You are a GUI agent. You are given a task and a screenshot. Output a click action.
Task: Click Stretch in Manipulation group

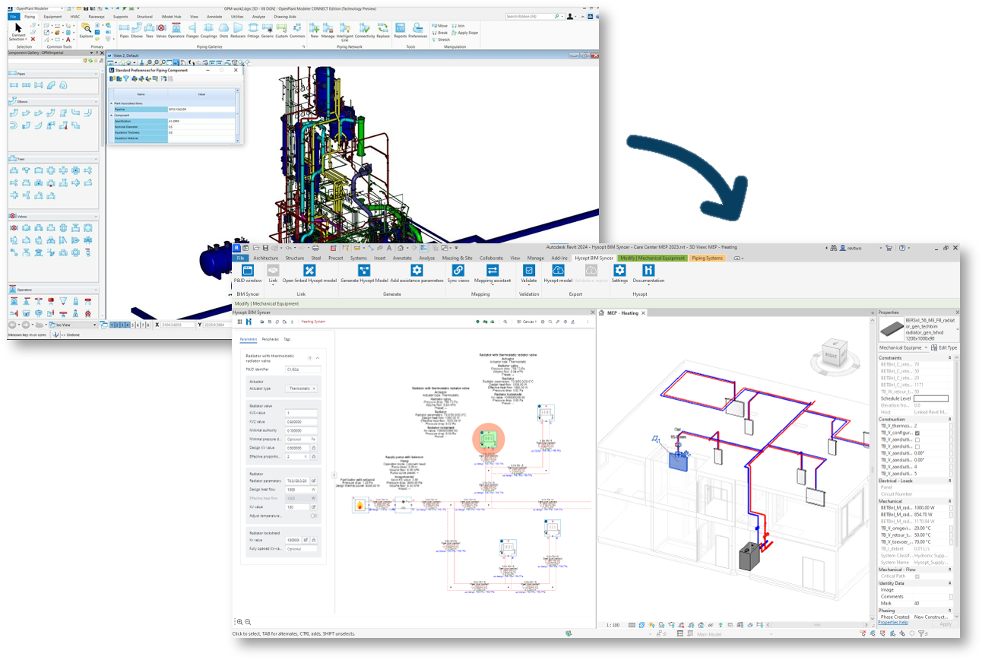coord(442,40)
